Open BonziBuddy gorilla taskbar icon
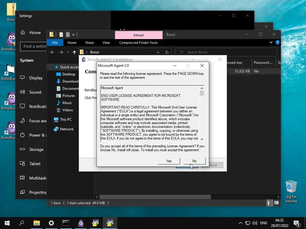Viewport: 306px width, 229px height. click(81, 223)
